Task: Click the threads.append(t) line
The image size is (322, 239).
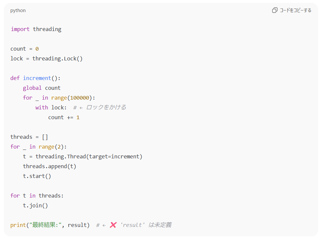Action: point(49,166)
